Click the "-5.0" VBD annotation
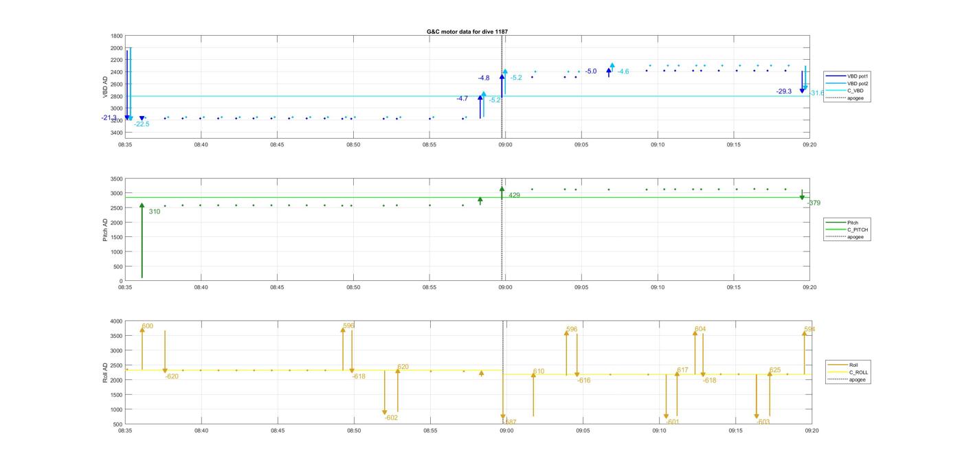 tap(591, 71)
